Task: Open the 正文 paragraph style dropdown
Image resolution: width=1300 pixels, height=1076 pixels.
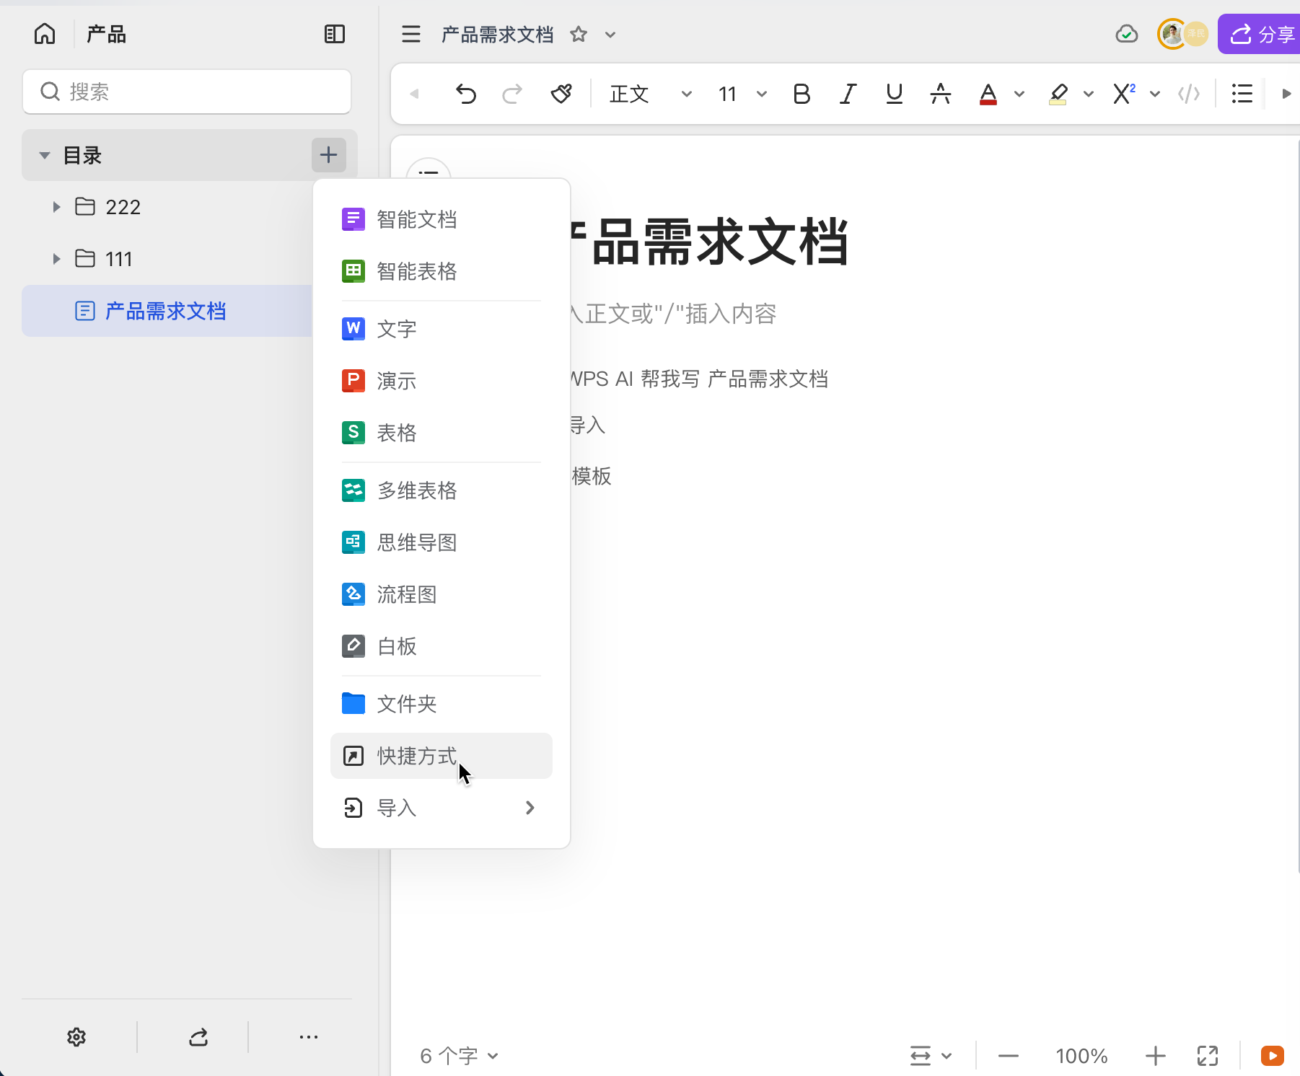Action: [x=651, y=94]
